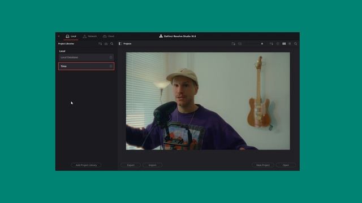Search the Project Libraries panel
This screenshot has height=203, width=362.
(112, 44)
